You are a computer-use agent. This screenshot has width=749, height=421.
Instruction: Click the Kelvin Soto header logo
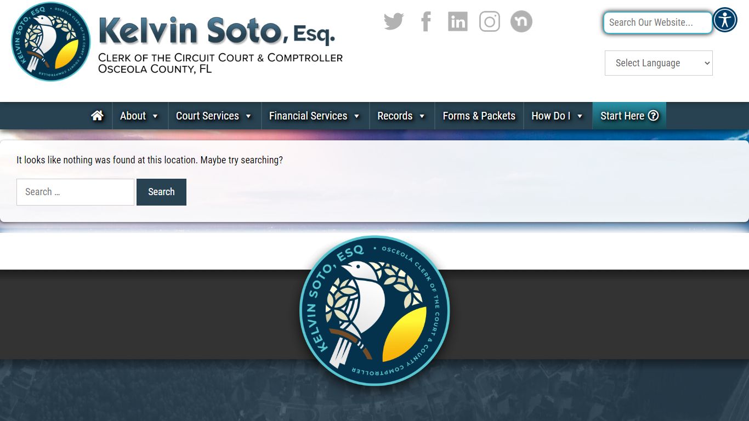tap(177, 42)
